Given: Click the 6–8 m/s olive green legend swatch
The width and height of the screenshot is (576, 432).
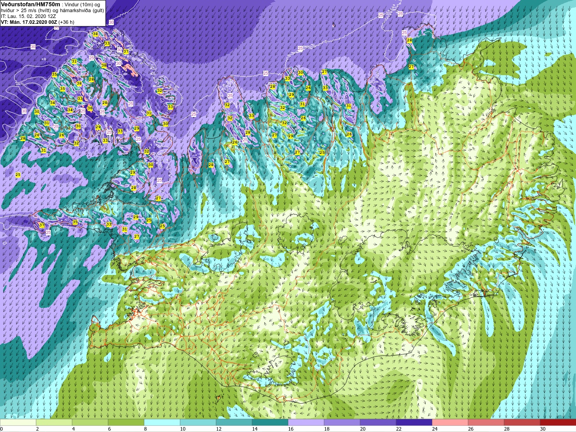Looking at the screenshot, I should (x=126, y=423).
